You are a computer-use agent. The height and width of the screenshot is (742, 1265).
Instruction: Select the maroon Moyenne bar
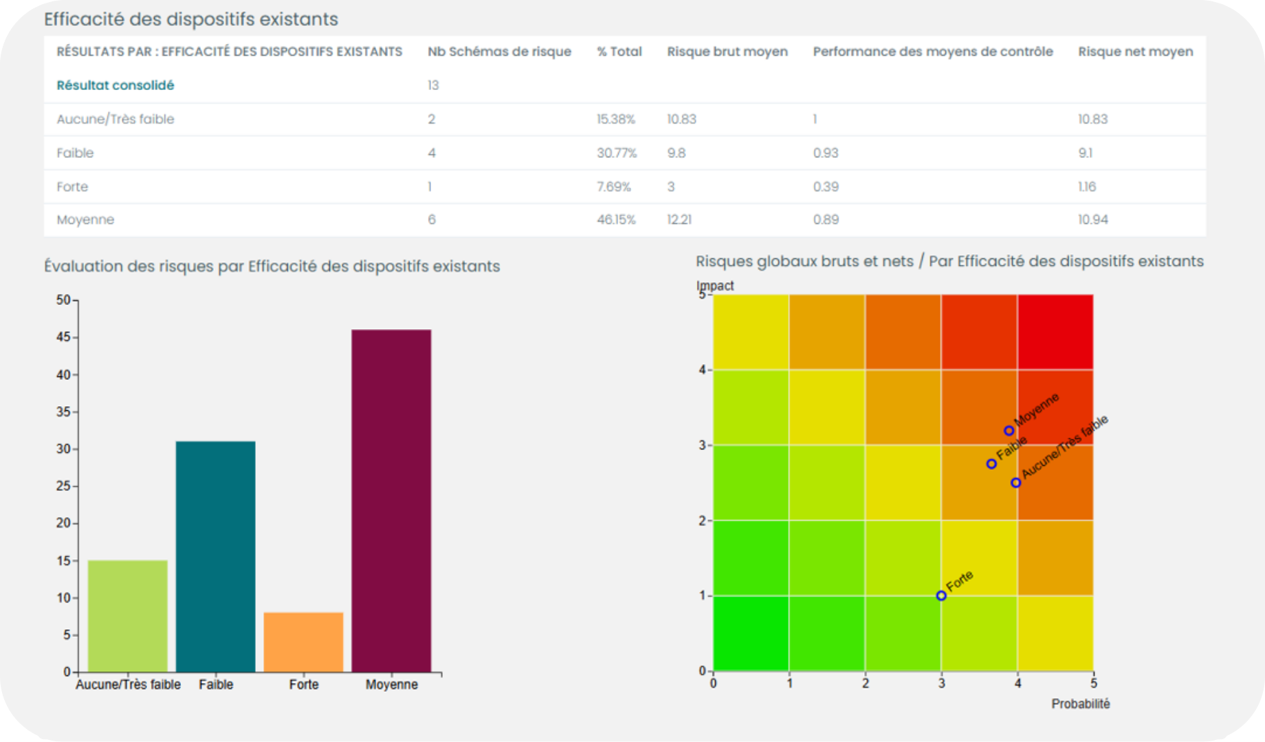pyautogui.click(x=391, y=500)
